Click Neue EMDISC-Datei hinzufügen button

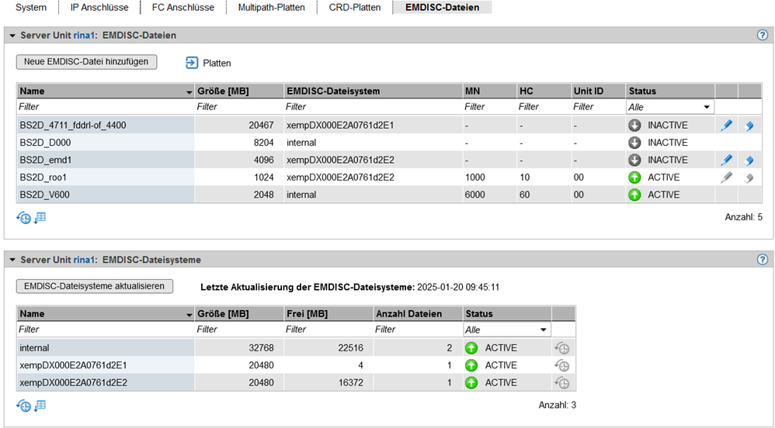[x=86, y=62]
